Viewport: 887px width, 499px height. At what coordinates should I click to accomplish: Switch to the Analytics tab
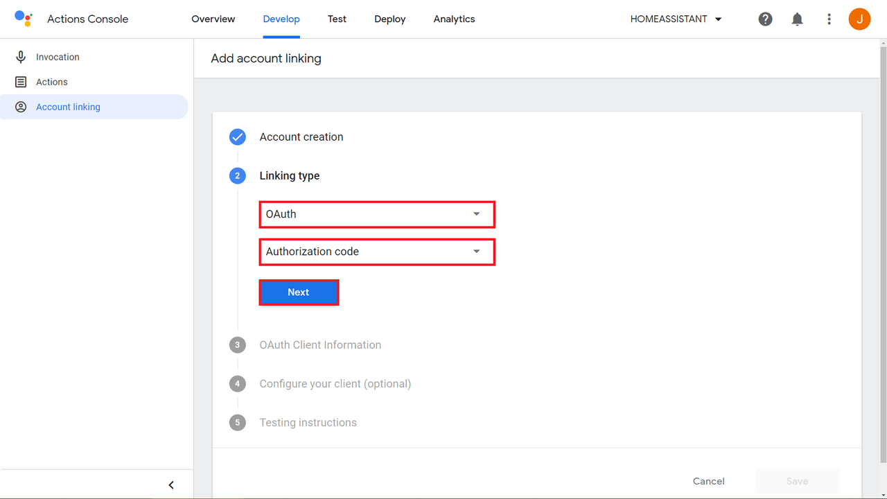[454, 19]
